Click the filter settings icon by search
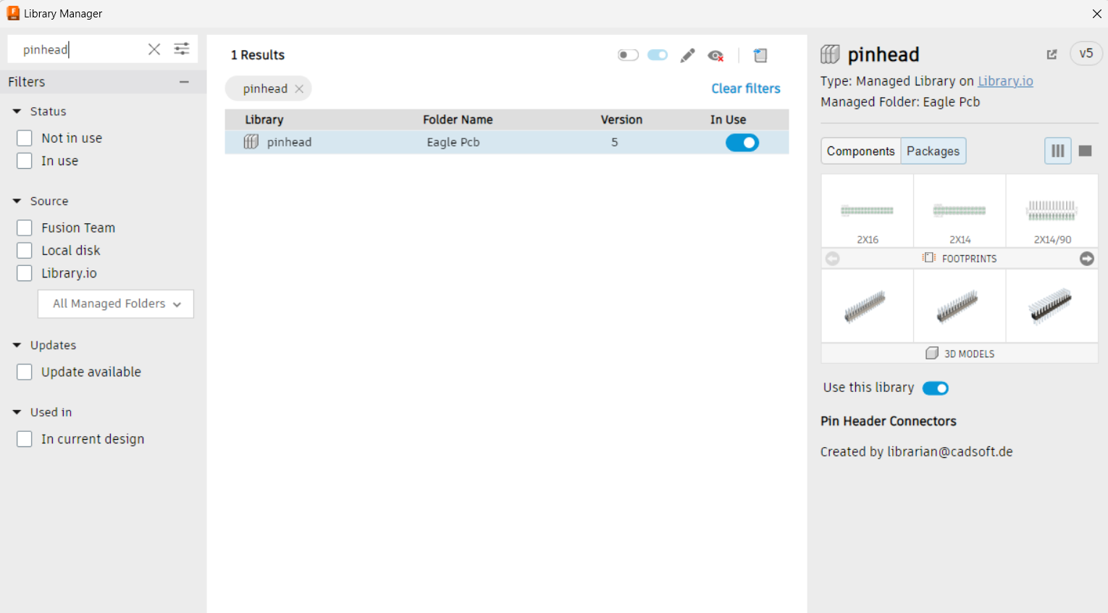This screenshot has width=1108, height=613. click(x=182, y=49)
